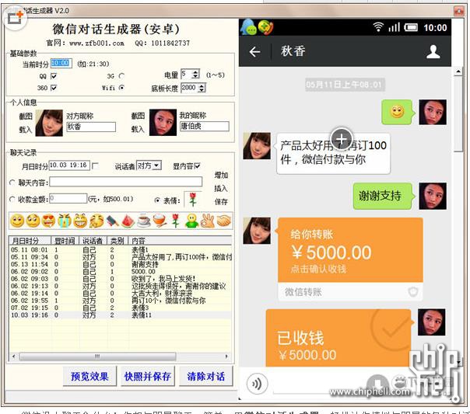470x414 pixels.
Task: Pick the handshake emoji
Action: [223, 221]
